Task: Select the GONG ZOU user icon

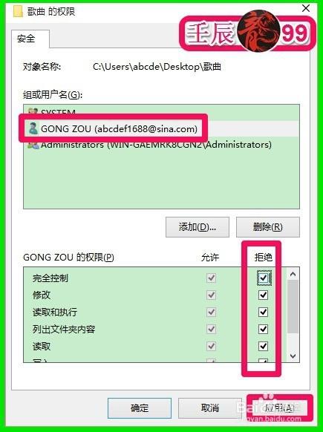Action: (33, 128)
